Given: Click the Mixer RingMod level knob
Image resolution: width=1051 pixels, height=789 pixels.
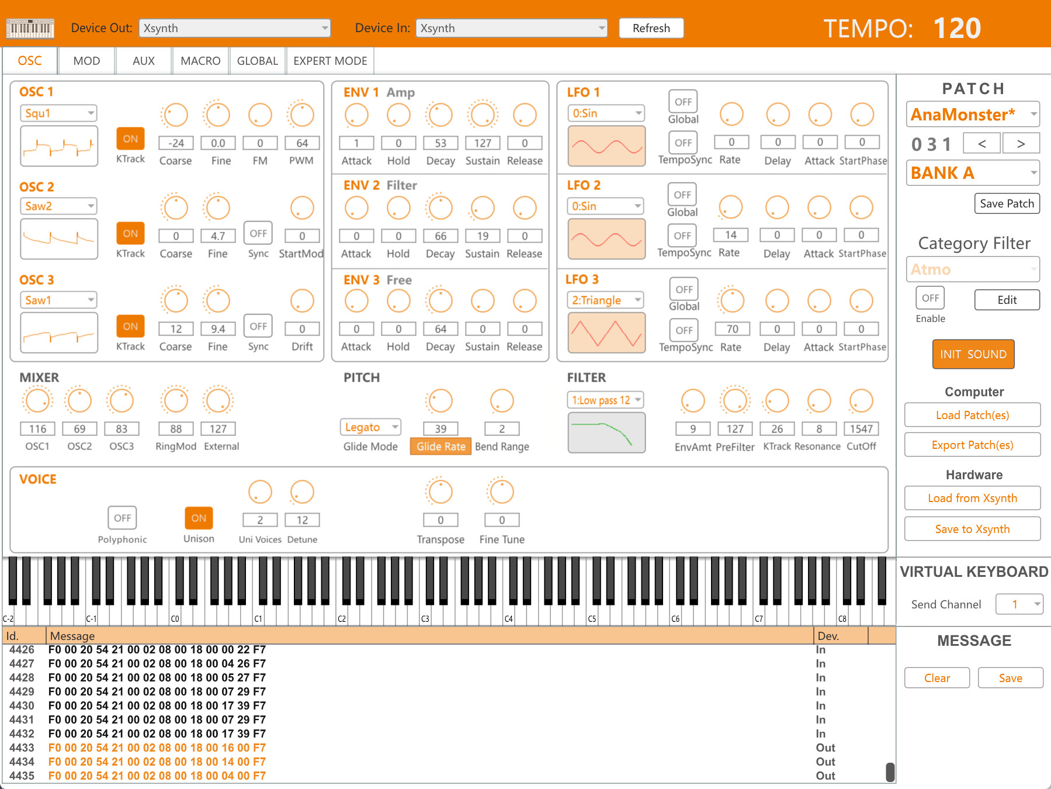Looking at the screenshot, I should (176, 401).
